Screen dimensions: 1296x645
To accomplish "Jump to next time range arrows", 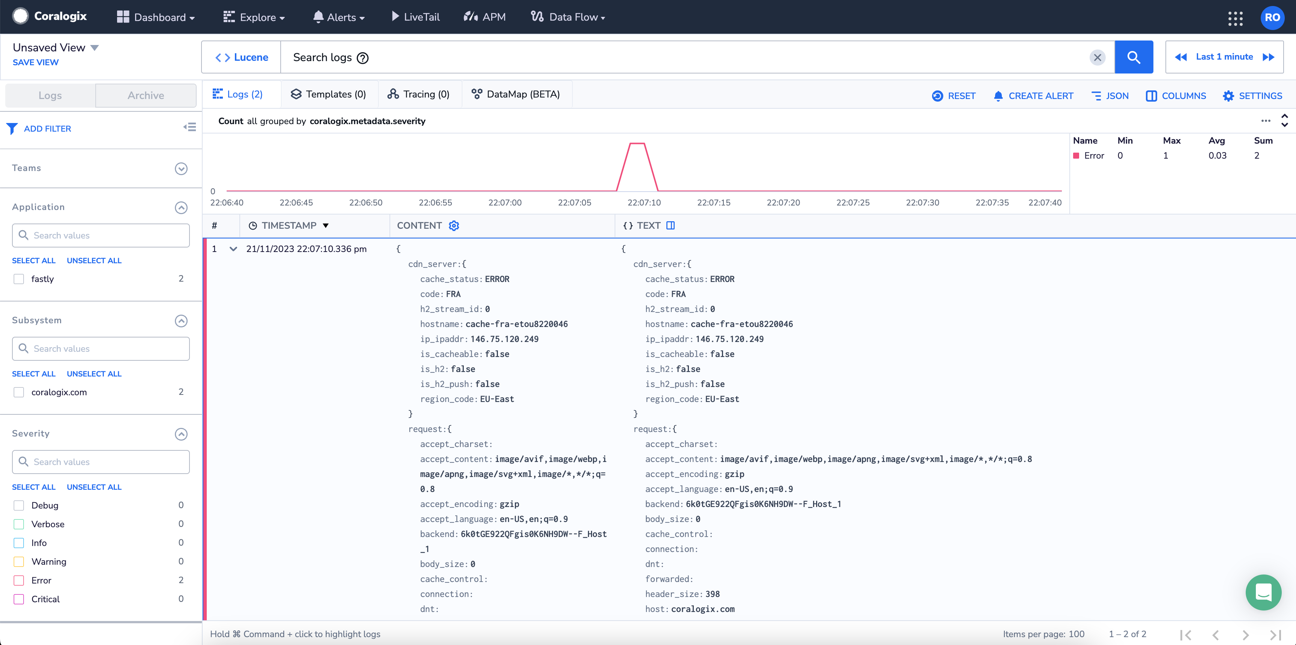I will click(1268, 57).
